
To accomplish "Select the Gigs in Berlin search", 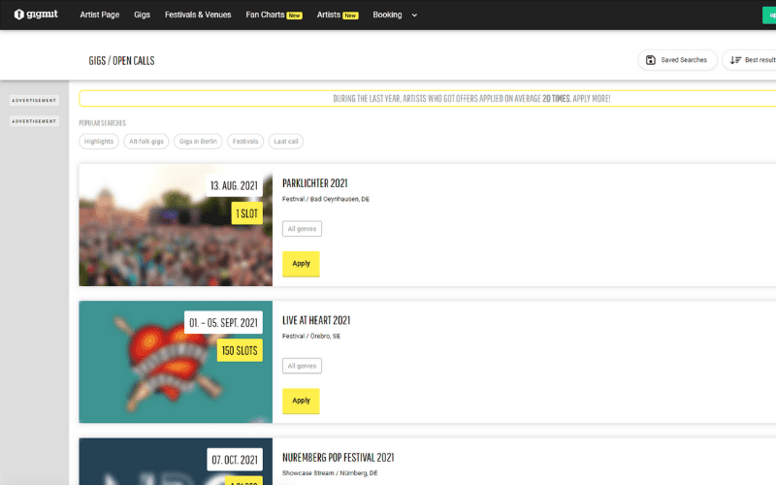I will coord(198,142).
